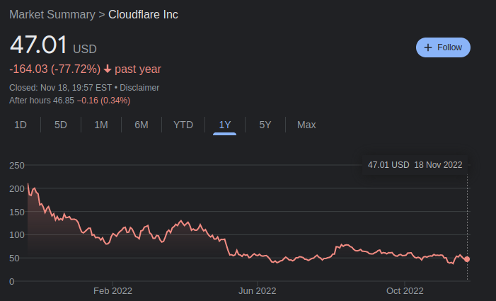Select the 6M time range
This screenshot has width=496, height=301.
coord(142,125)
